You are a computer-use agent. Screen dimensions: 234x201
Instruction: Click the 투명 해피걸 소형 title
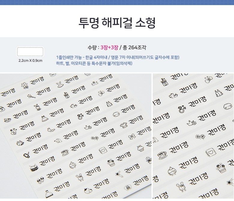point(117,23)
